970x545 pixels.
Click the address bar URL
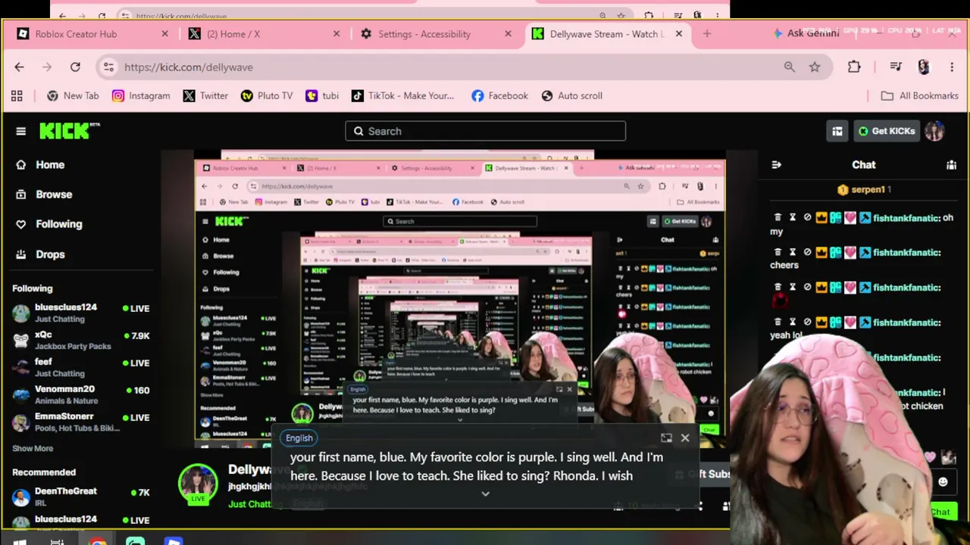tap(189, 67)
